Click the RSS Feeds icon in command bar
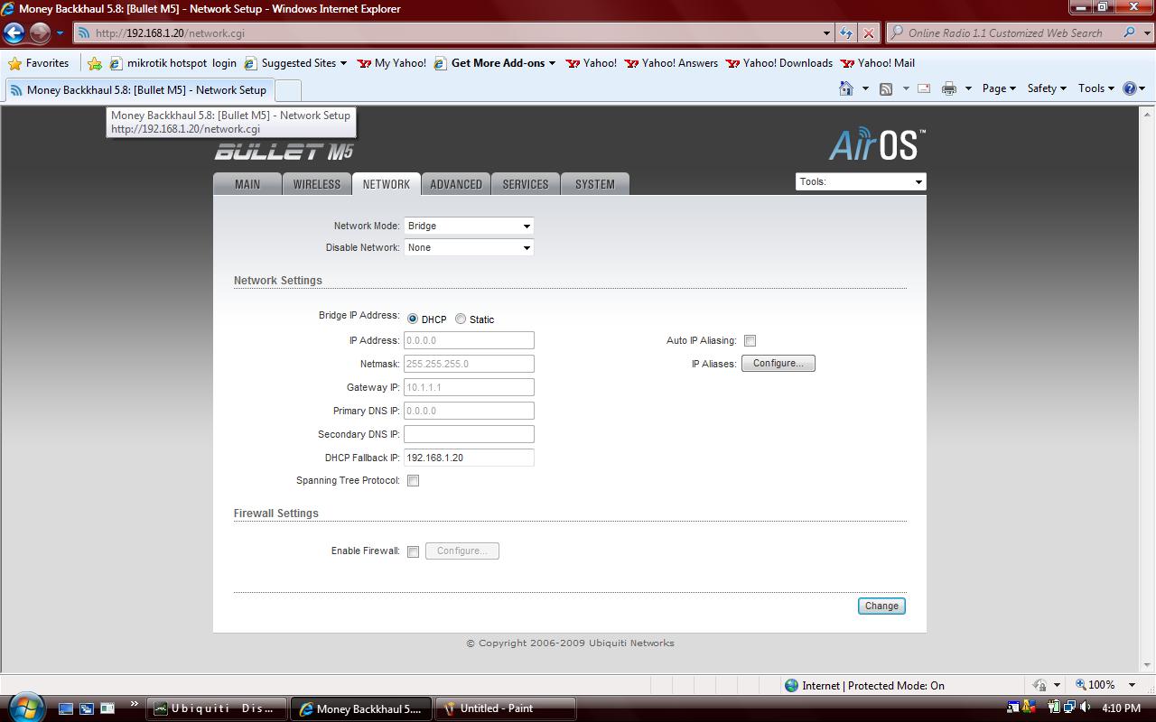The height and width of the screenshot is (722, 1156). point(886,88)
